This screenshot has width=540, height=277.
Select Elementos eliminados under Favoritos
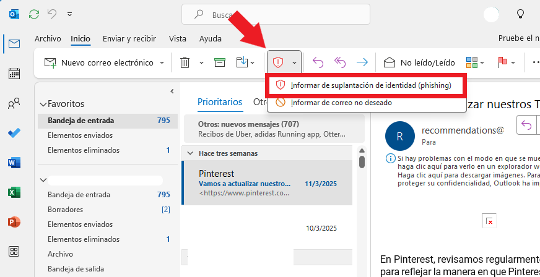coord(108,150)
